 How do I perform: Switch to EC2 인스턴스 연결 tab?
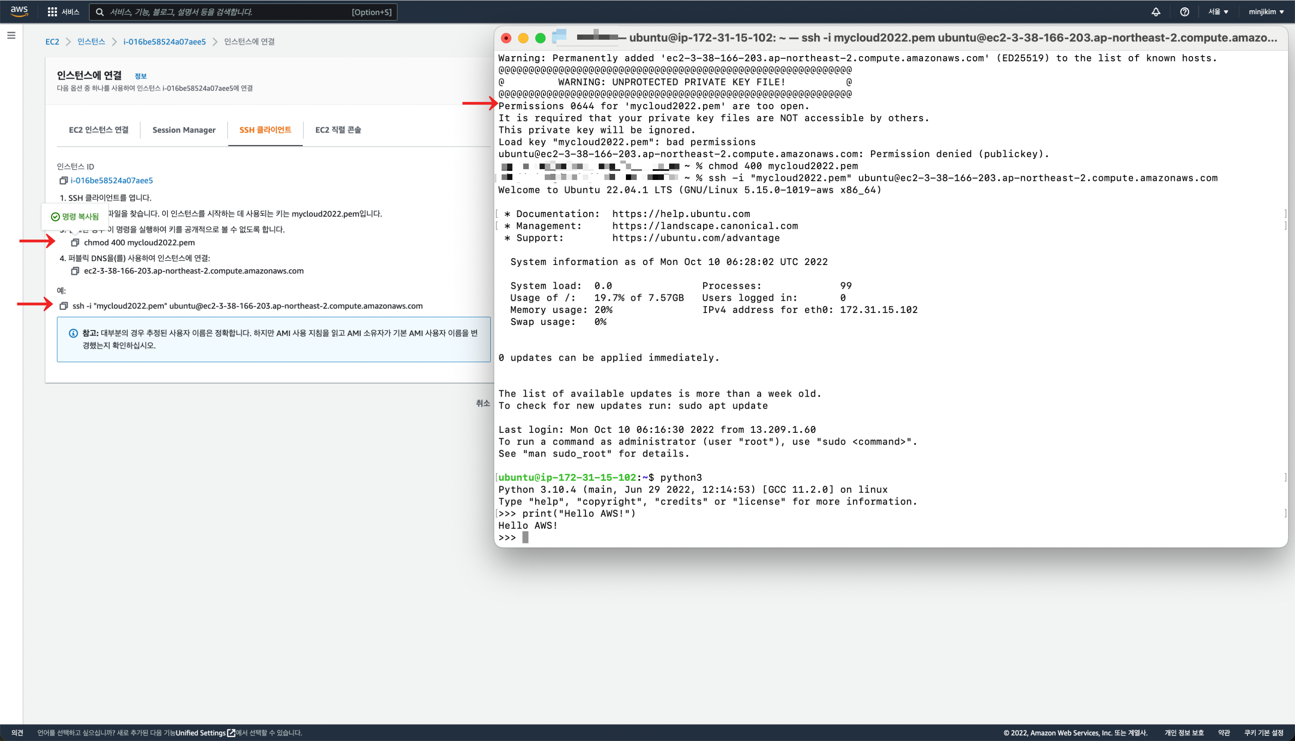click(98, 130)
